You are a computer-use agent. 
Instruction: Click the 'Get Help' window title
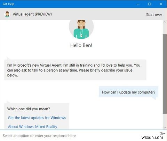click(x=8, y=4)
